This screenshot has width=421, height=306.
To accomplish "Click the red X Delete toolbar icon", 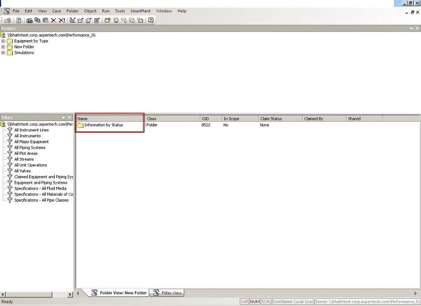I will (x=53, y=20).
